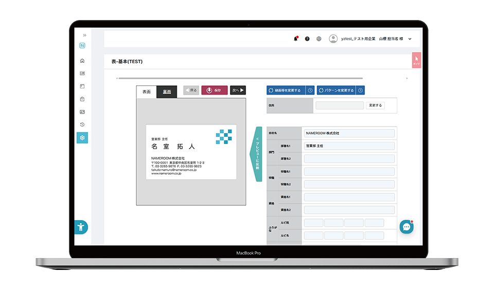
Task: Click the page title 表-基本(TEST)
Action: click(x=127, y=61)
